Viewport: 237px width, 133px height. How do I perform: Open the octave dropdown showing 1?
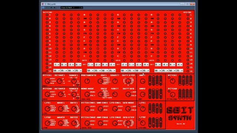point(131,65)
